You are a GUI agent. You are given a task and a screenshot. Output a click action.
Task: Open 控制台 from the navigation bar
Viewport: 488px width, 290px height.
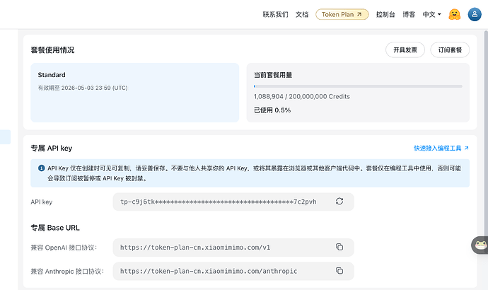tap(385, 14)
